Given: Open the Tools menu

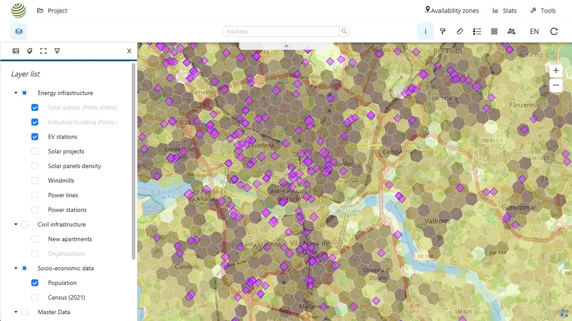Looking at the screenshot, I should 543,10.
